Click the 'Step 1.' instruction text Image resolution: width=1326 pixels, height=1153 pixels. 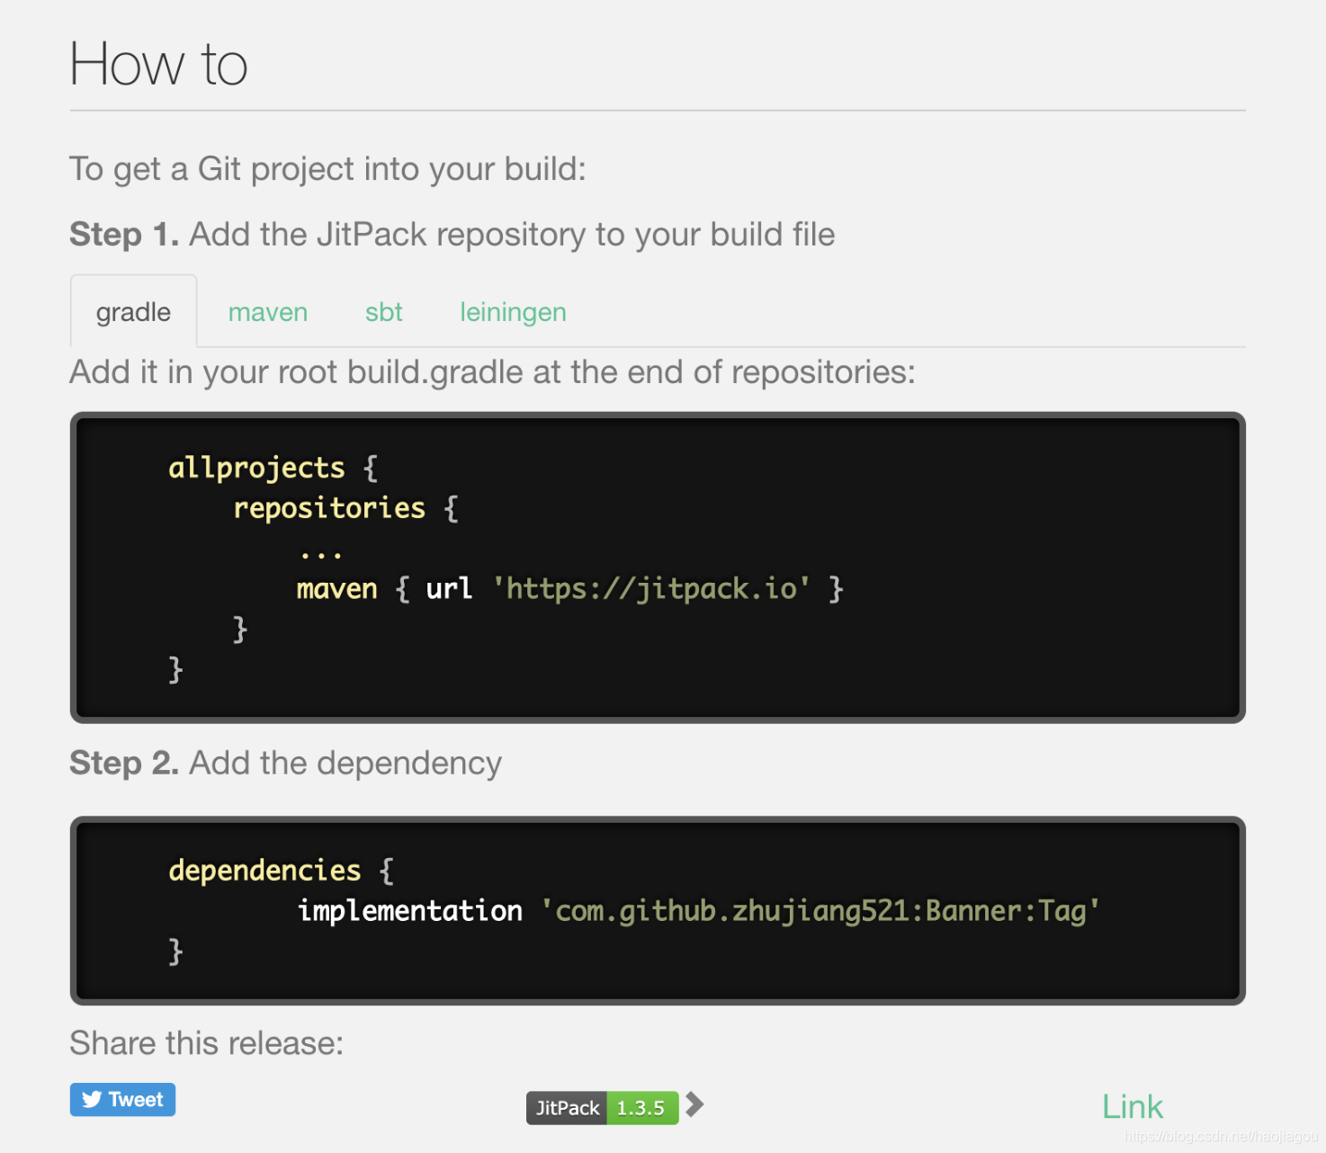click(452, 235)
